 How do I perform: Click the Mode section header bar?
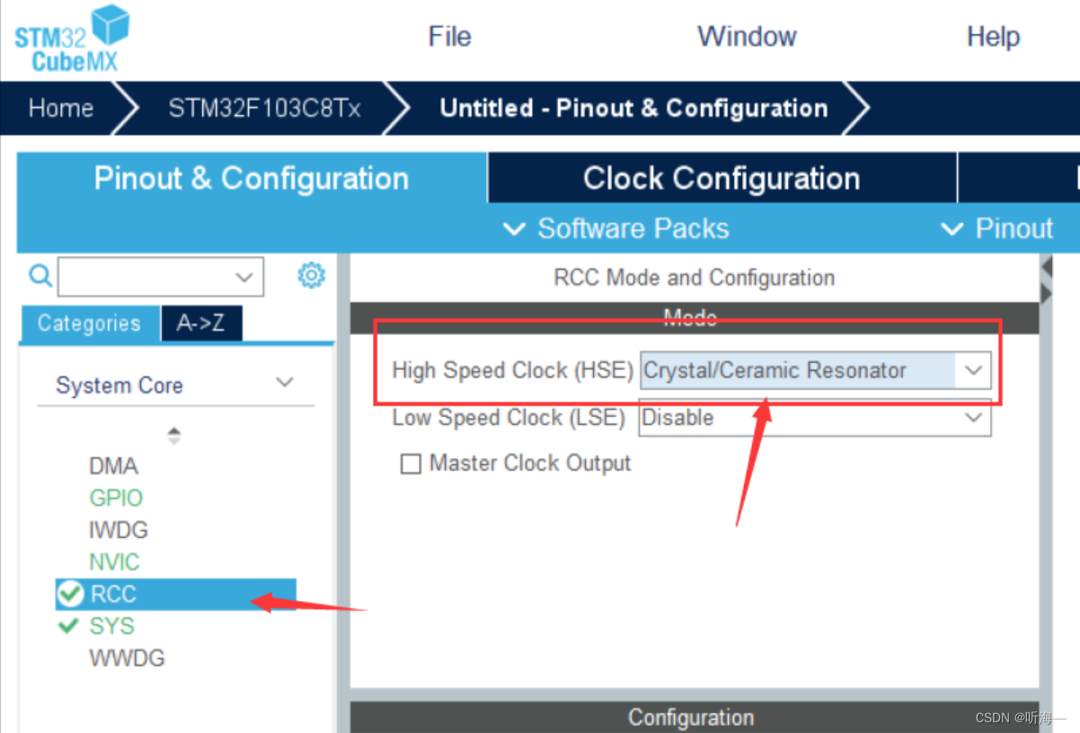coord(694,318)
